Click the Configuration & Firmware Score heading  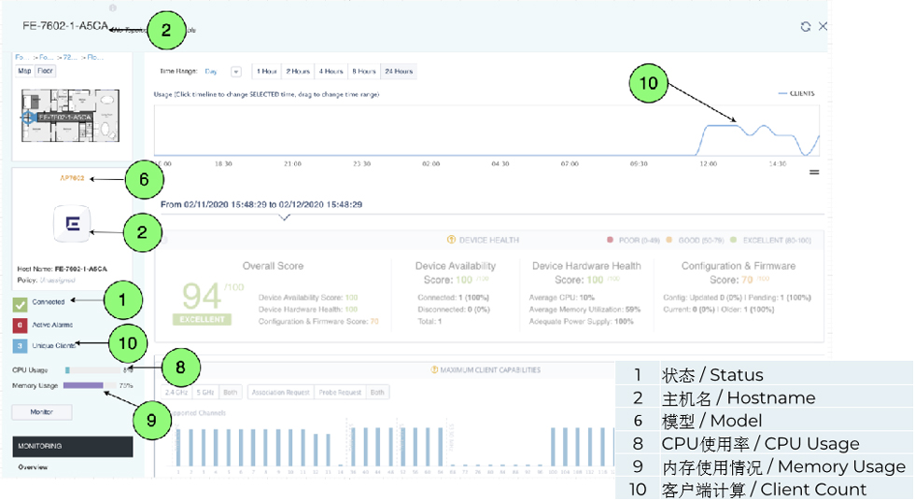(x=739, y=272)
